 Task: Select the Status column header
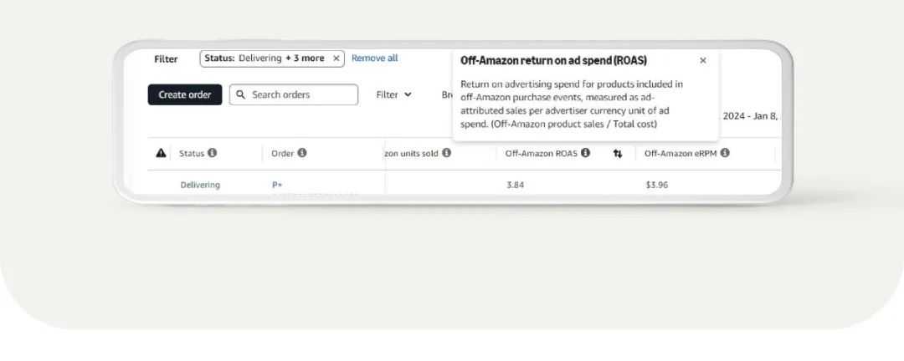(x=192, y=153)
